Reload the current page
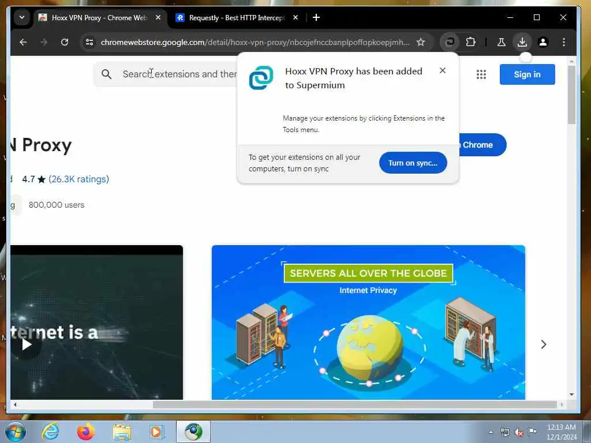 [65, 42]
